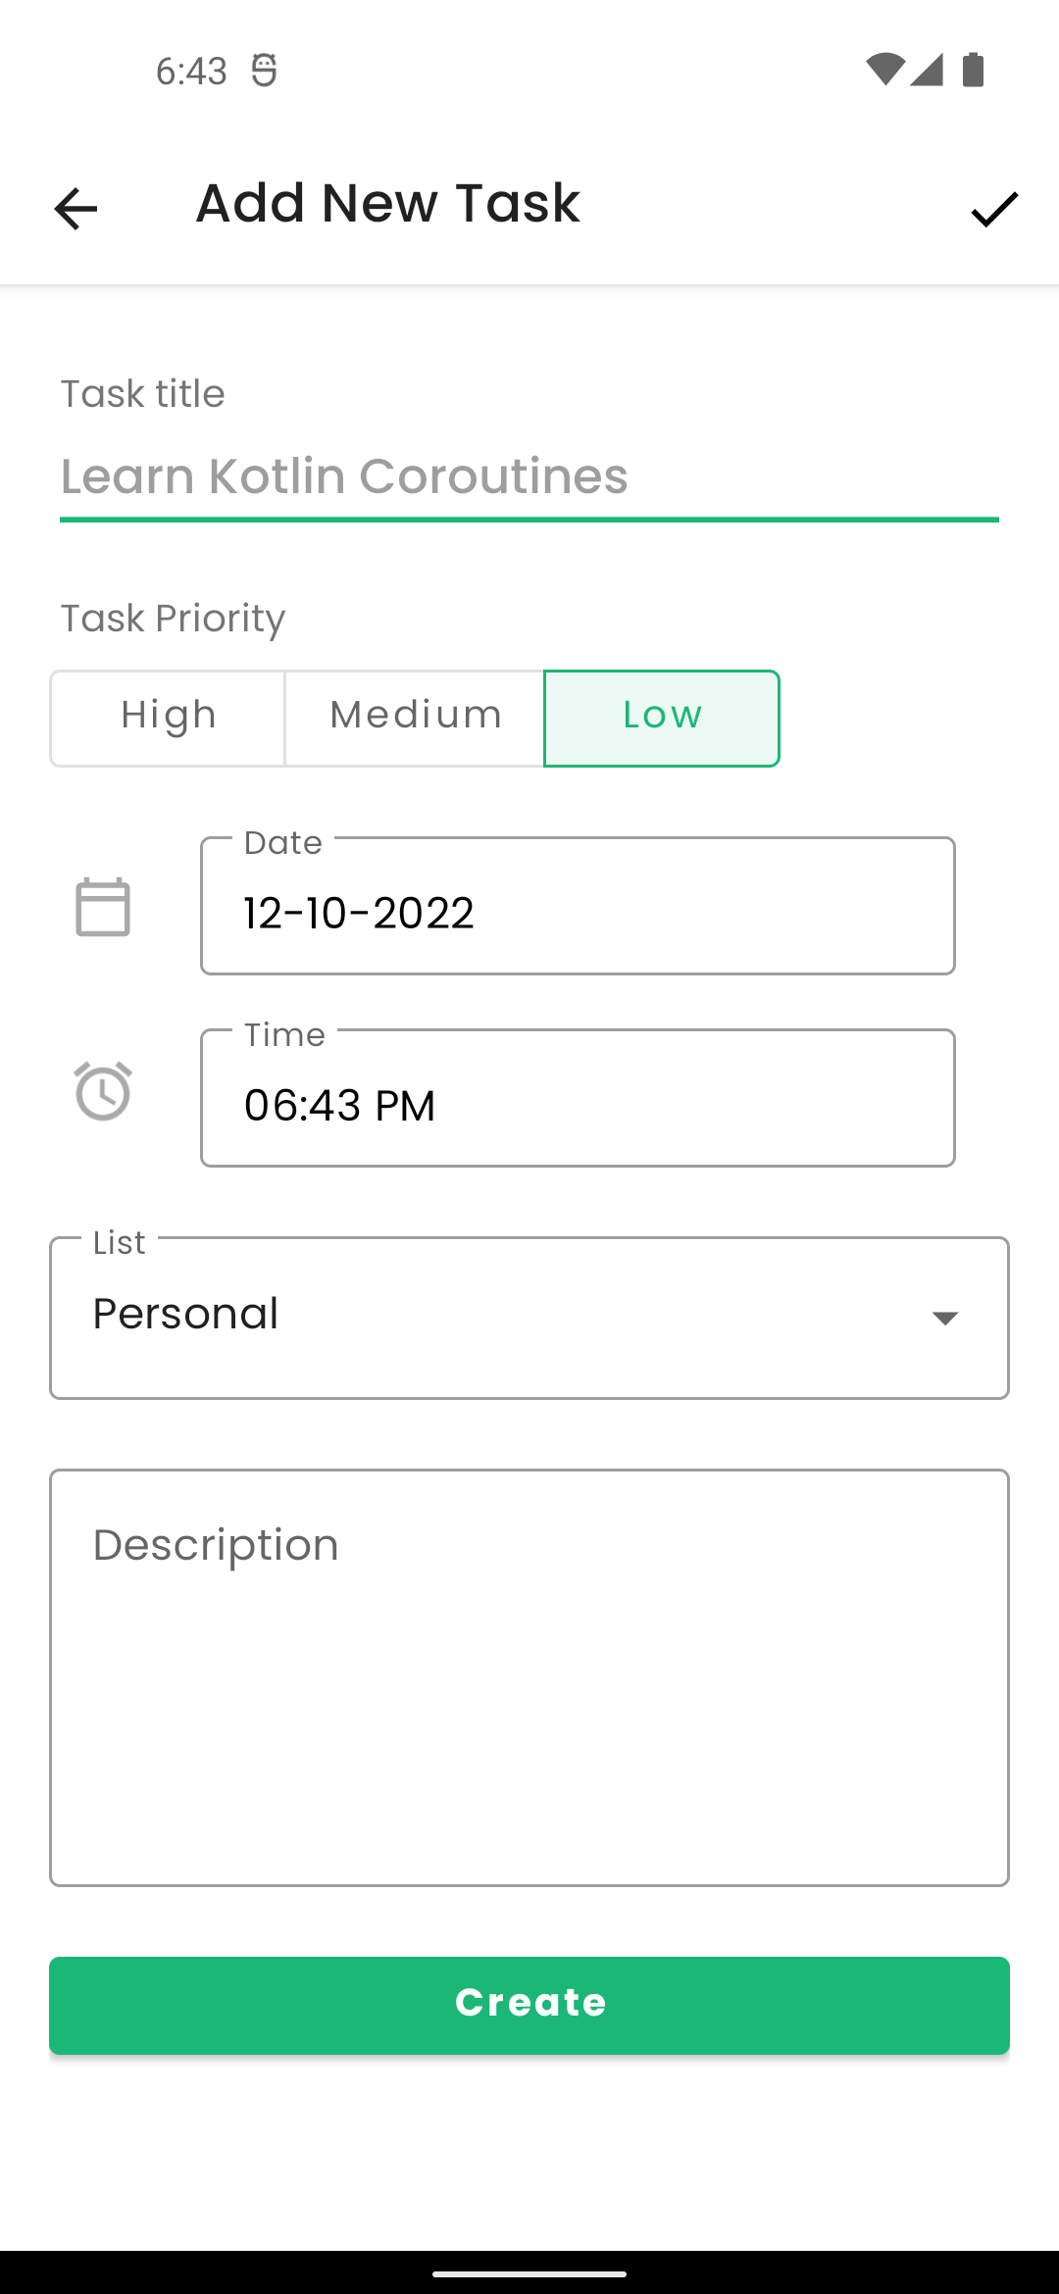Click the alarm clock icon beside Time

coord(103,1091)
